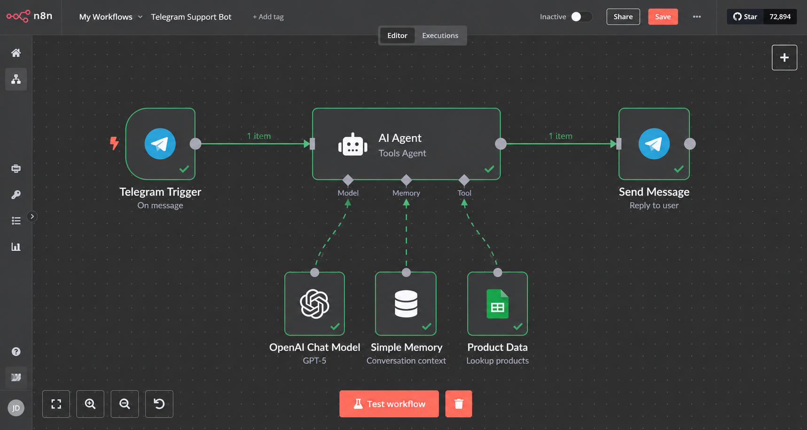Expand the collapsed sidebar chevron
807x430 pixels.
32,216
